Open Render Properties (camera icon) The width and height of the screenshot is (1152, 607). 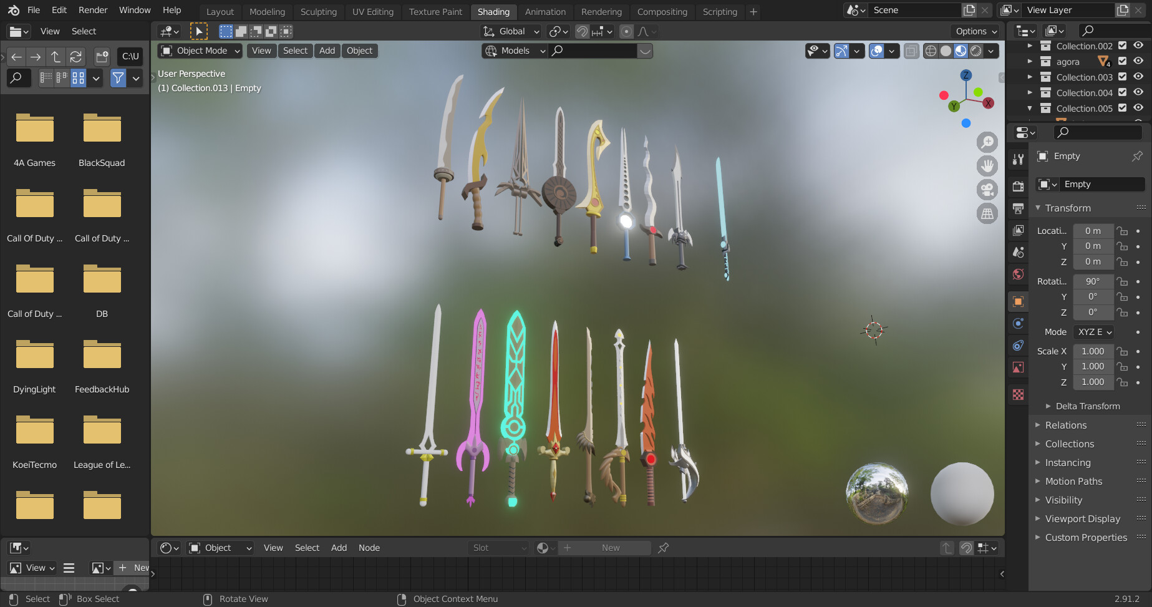click(1018, 185)
